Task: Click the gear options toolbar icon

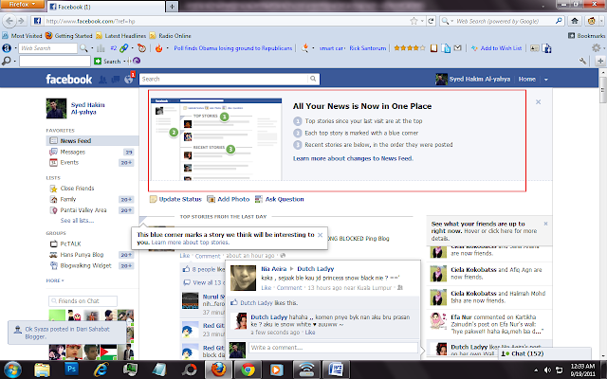Action: 597,48
